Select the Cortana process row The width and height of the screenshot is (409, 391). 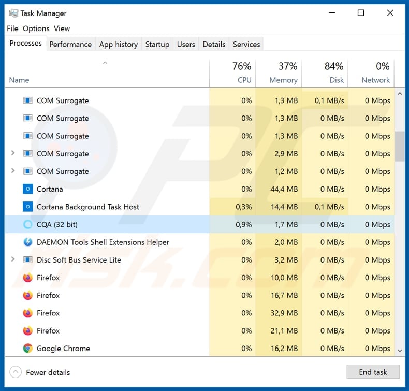(199, 189)
